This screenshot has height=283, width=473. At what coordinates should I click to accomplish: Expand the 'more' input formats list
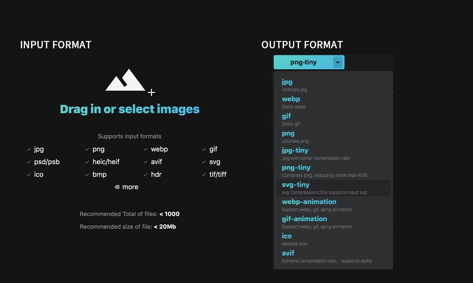click(127, 187)
